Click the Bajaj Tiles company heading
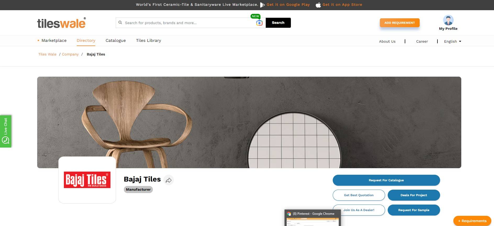 pyautogui.click(x=142, y=179)
